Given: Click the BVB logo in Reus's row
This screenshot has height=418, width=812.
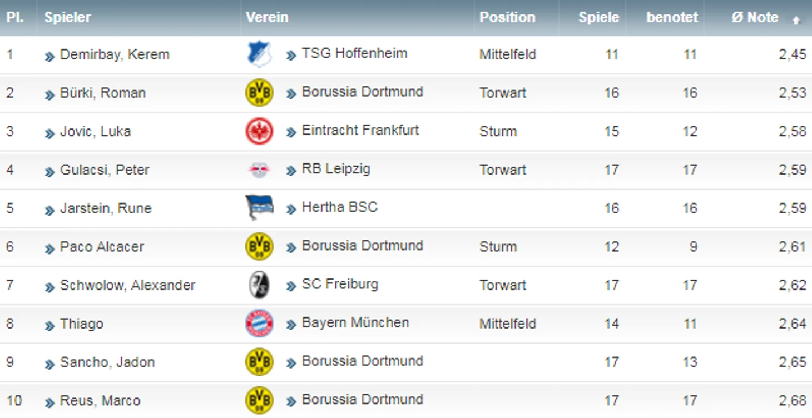Looking at the screenshot, I should [x=259, y=400].
